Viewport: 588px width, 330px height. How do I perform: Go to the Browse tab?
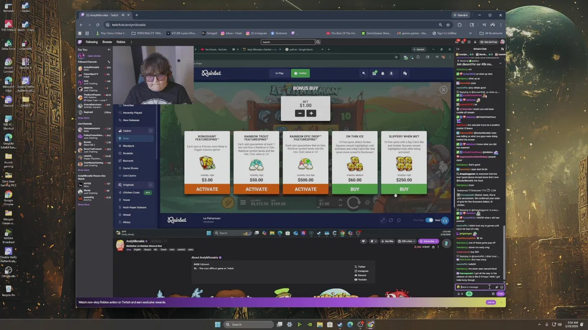pos(107,42)
